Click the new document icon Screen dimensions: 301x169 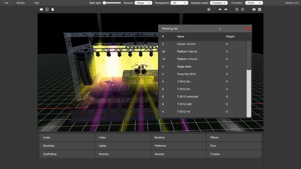(53, 9)
